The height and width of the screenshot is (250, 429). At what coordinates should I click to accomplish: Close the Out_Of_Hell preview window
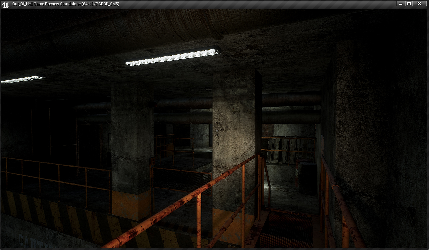pos(420,4)
